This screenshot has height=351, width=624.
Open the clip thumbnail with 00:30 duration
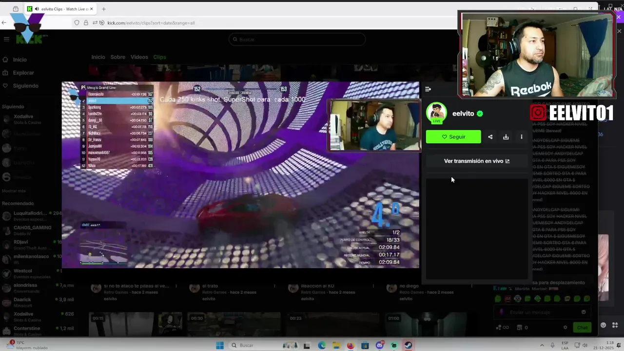click(x=234, y=324)
